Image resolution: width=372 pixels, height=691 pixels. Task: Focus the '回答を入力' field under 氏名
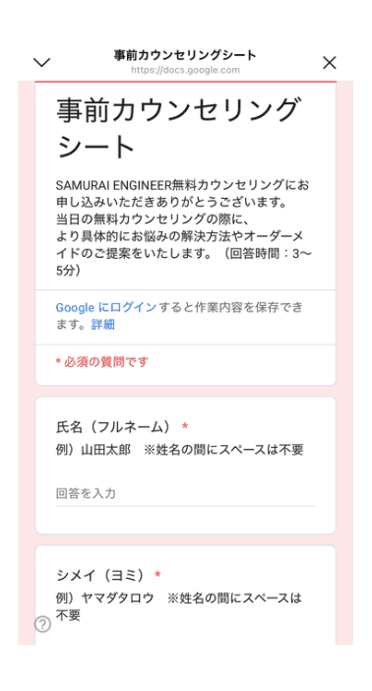click(185, 493)
